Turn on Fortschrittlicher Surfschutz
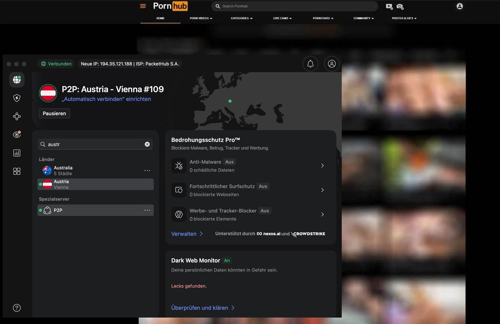This screenshot has height=324, width=500. click(x=263, y=186)
